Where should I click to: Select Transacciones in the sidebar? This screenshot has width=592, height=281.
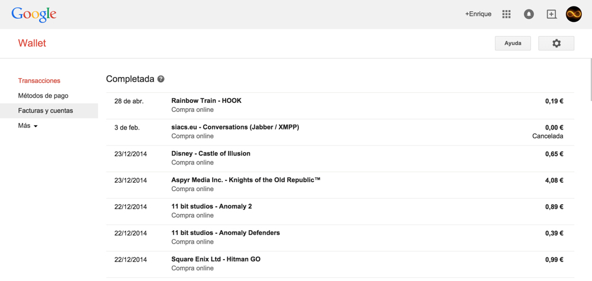pyautogui.click(x=39, y=80)
